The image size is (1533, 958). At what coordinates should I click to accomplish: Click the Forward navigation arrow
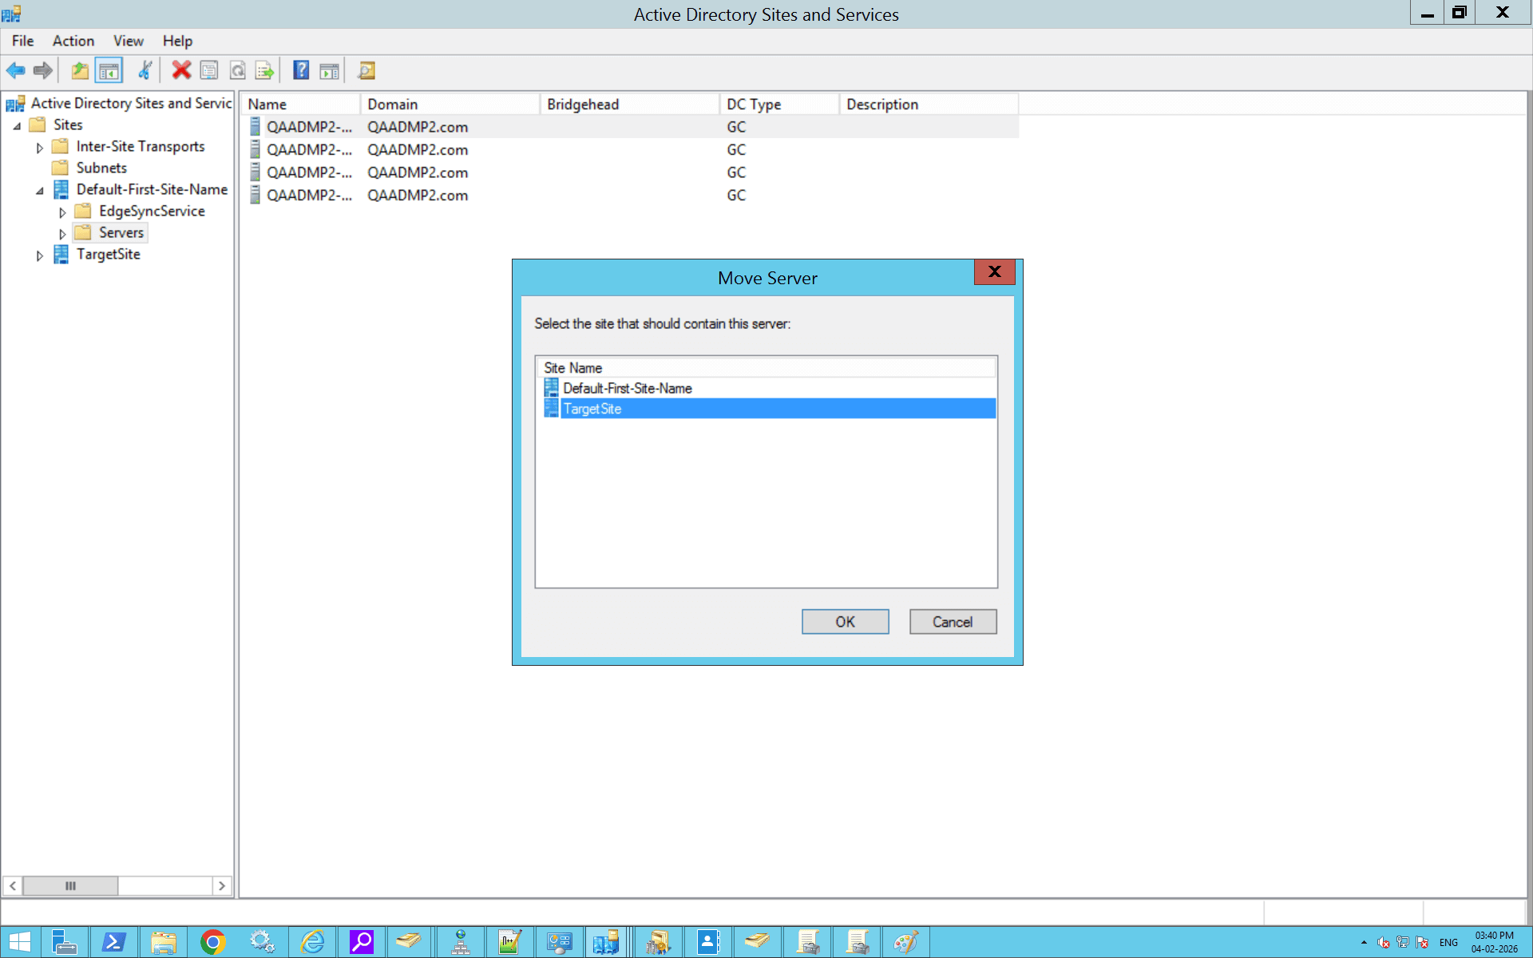[x=42, y=70]
